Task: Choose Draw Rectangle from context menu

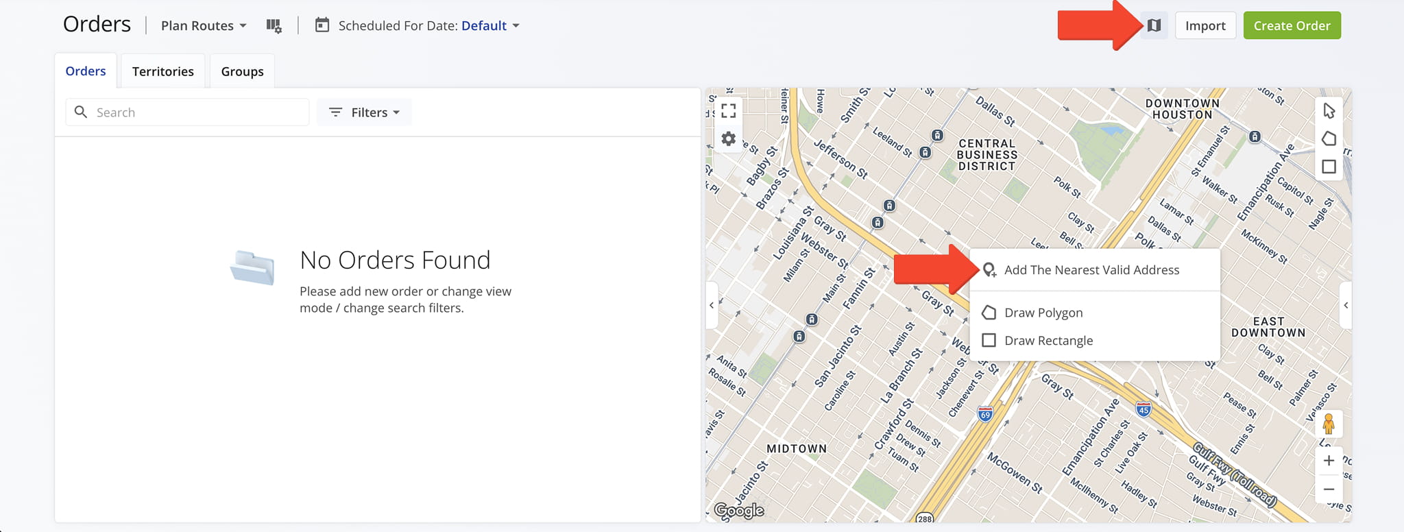Action: [x=1095, y=341]
